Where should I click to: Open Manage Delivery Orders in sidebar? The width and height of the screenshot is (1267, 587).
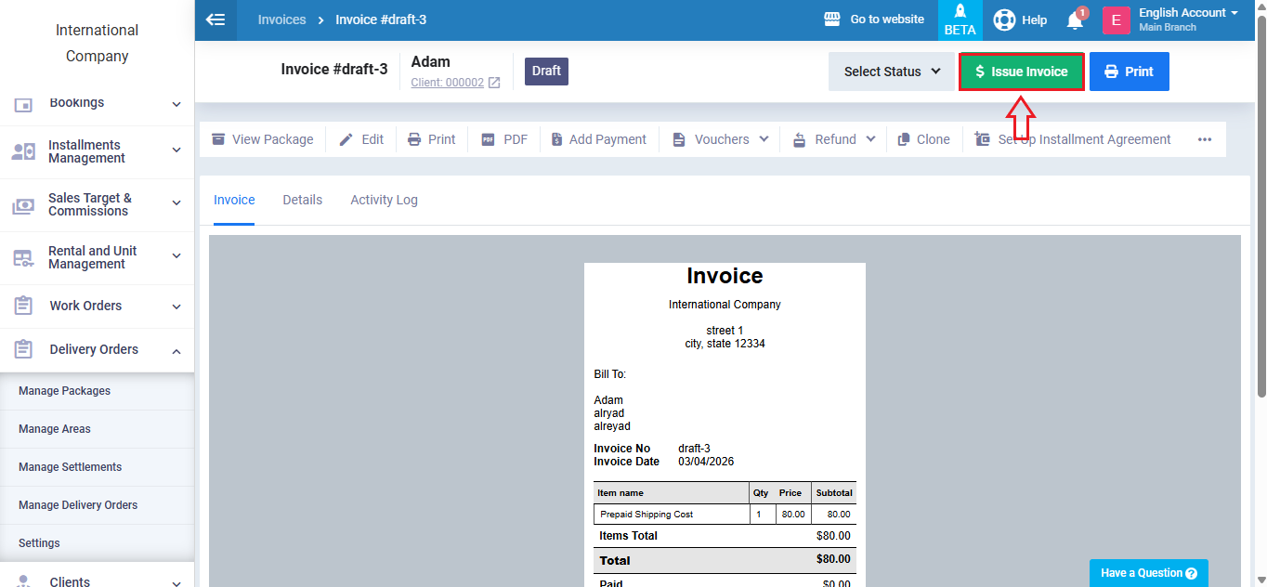(78, 505)
